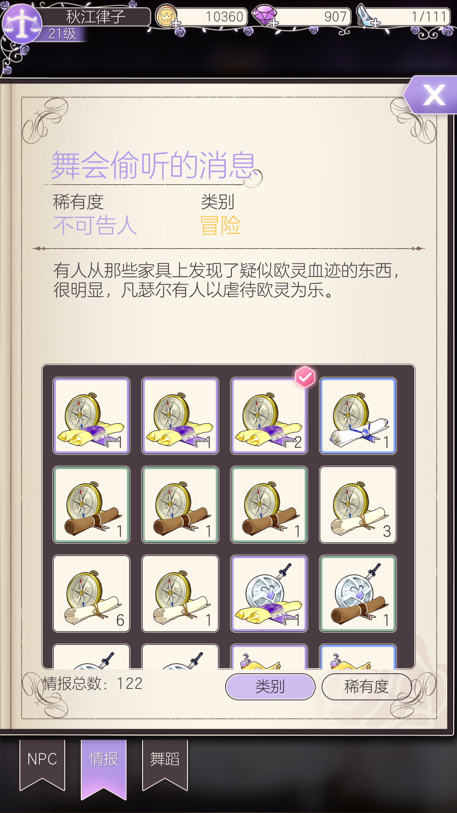457x813 pixels.
Task: Open the player scales avatar icon
Action: [22, 23]
